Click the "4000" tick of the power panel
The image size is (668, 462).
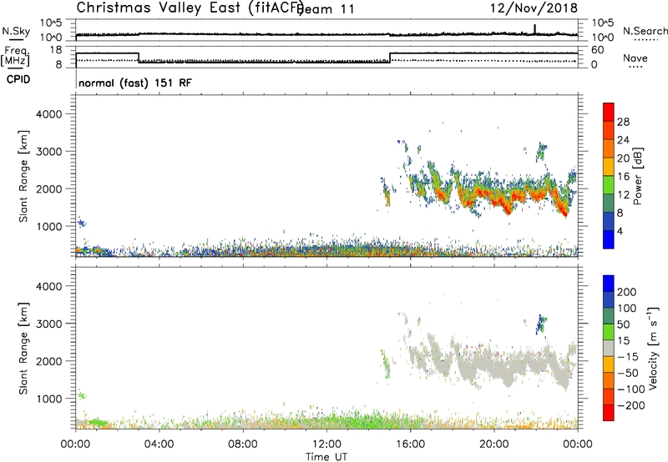pyautogui.click(x=49, y=114)
